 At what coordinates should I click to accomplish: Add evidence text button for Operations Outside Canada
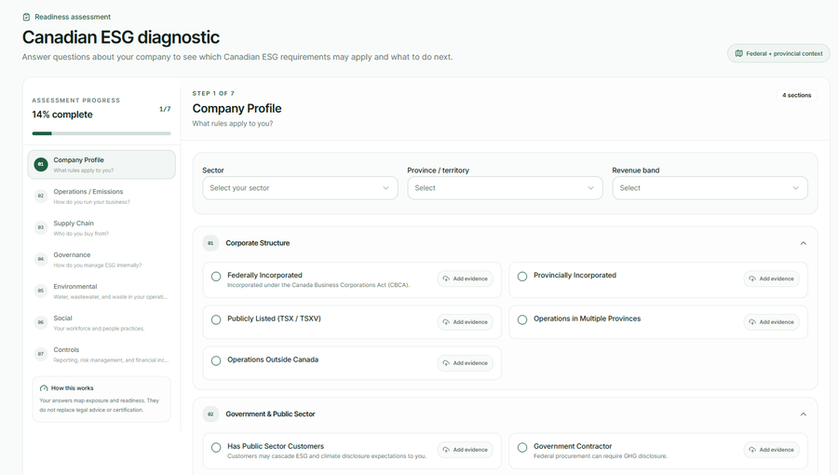pos(466,363)
